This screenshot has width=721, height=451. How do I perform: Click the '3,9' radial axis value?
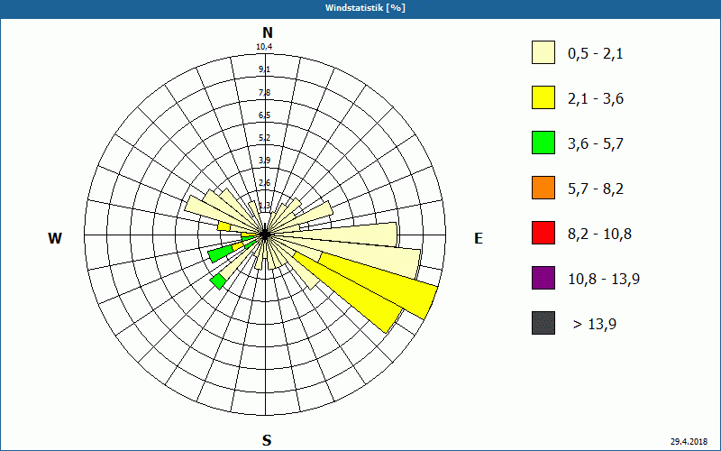click(x=264, y=161)
